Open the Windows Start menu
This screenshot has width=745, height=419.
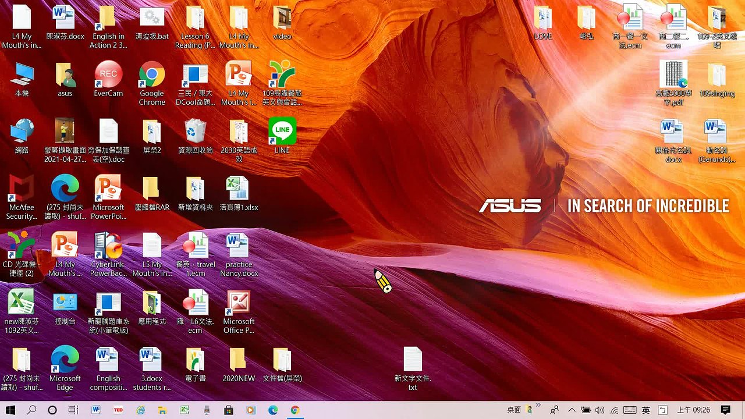coord(10,410)
